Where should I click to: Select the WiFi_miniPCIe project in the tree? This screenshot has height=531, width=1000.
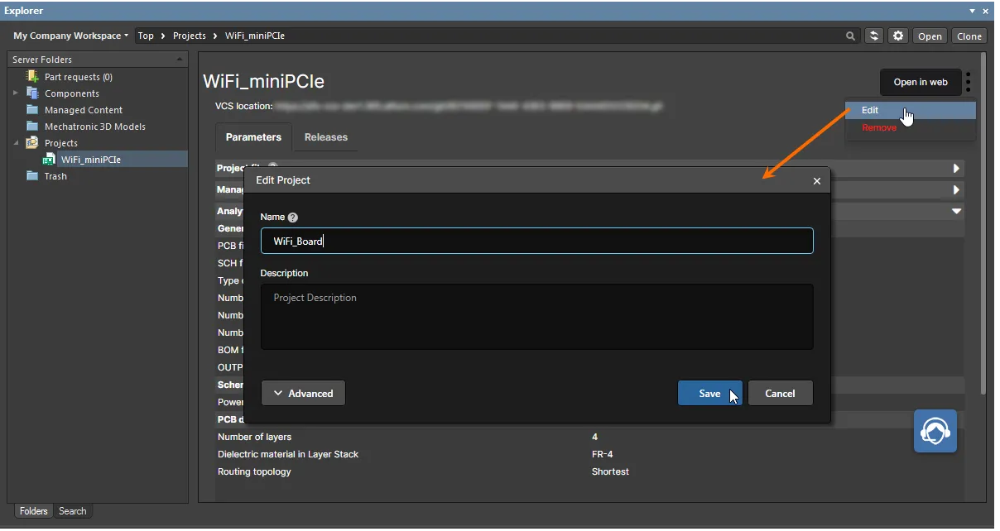point(90,160)
